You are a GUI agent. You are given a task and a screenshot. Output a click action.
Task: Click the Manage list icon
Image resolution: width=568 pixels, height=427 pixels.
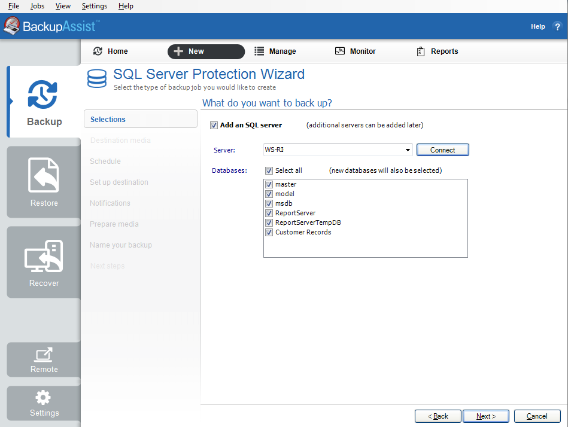(x=259, y=51)
